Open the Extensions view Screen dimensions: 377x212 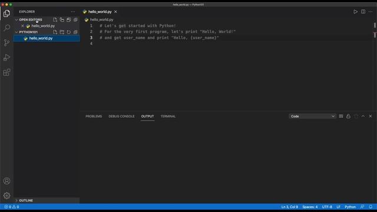pos(6,72)
